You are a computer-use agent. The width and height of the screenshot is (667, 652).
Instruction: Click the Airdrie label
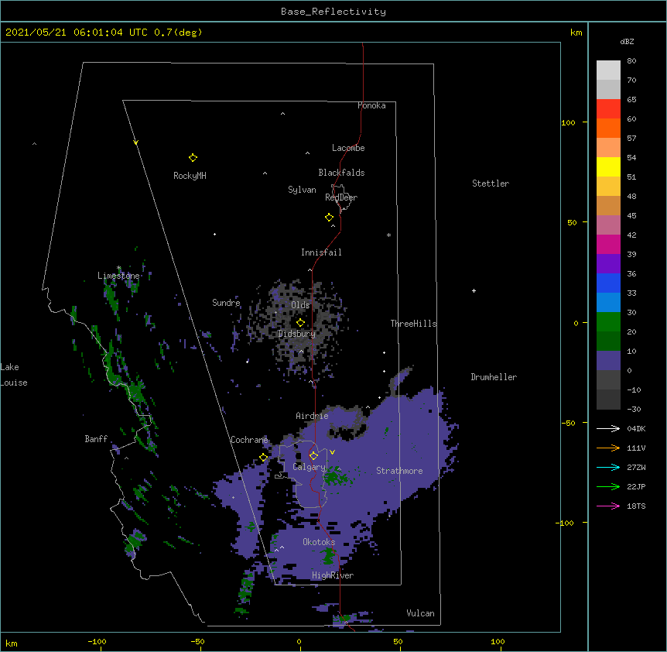point(313,416)
